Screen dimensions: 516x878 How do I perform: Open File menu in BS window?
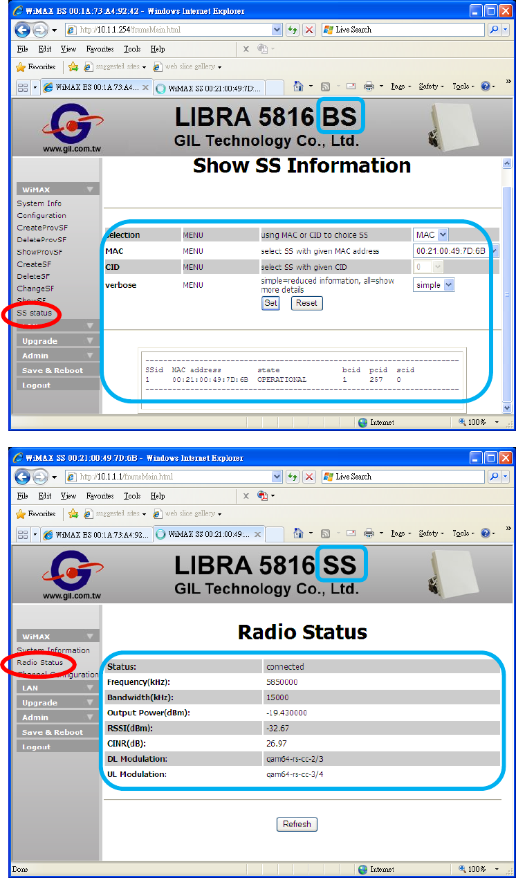click(23, 49)
